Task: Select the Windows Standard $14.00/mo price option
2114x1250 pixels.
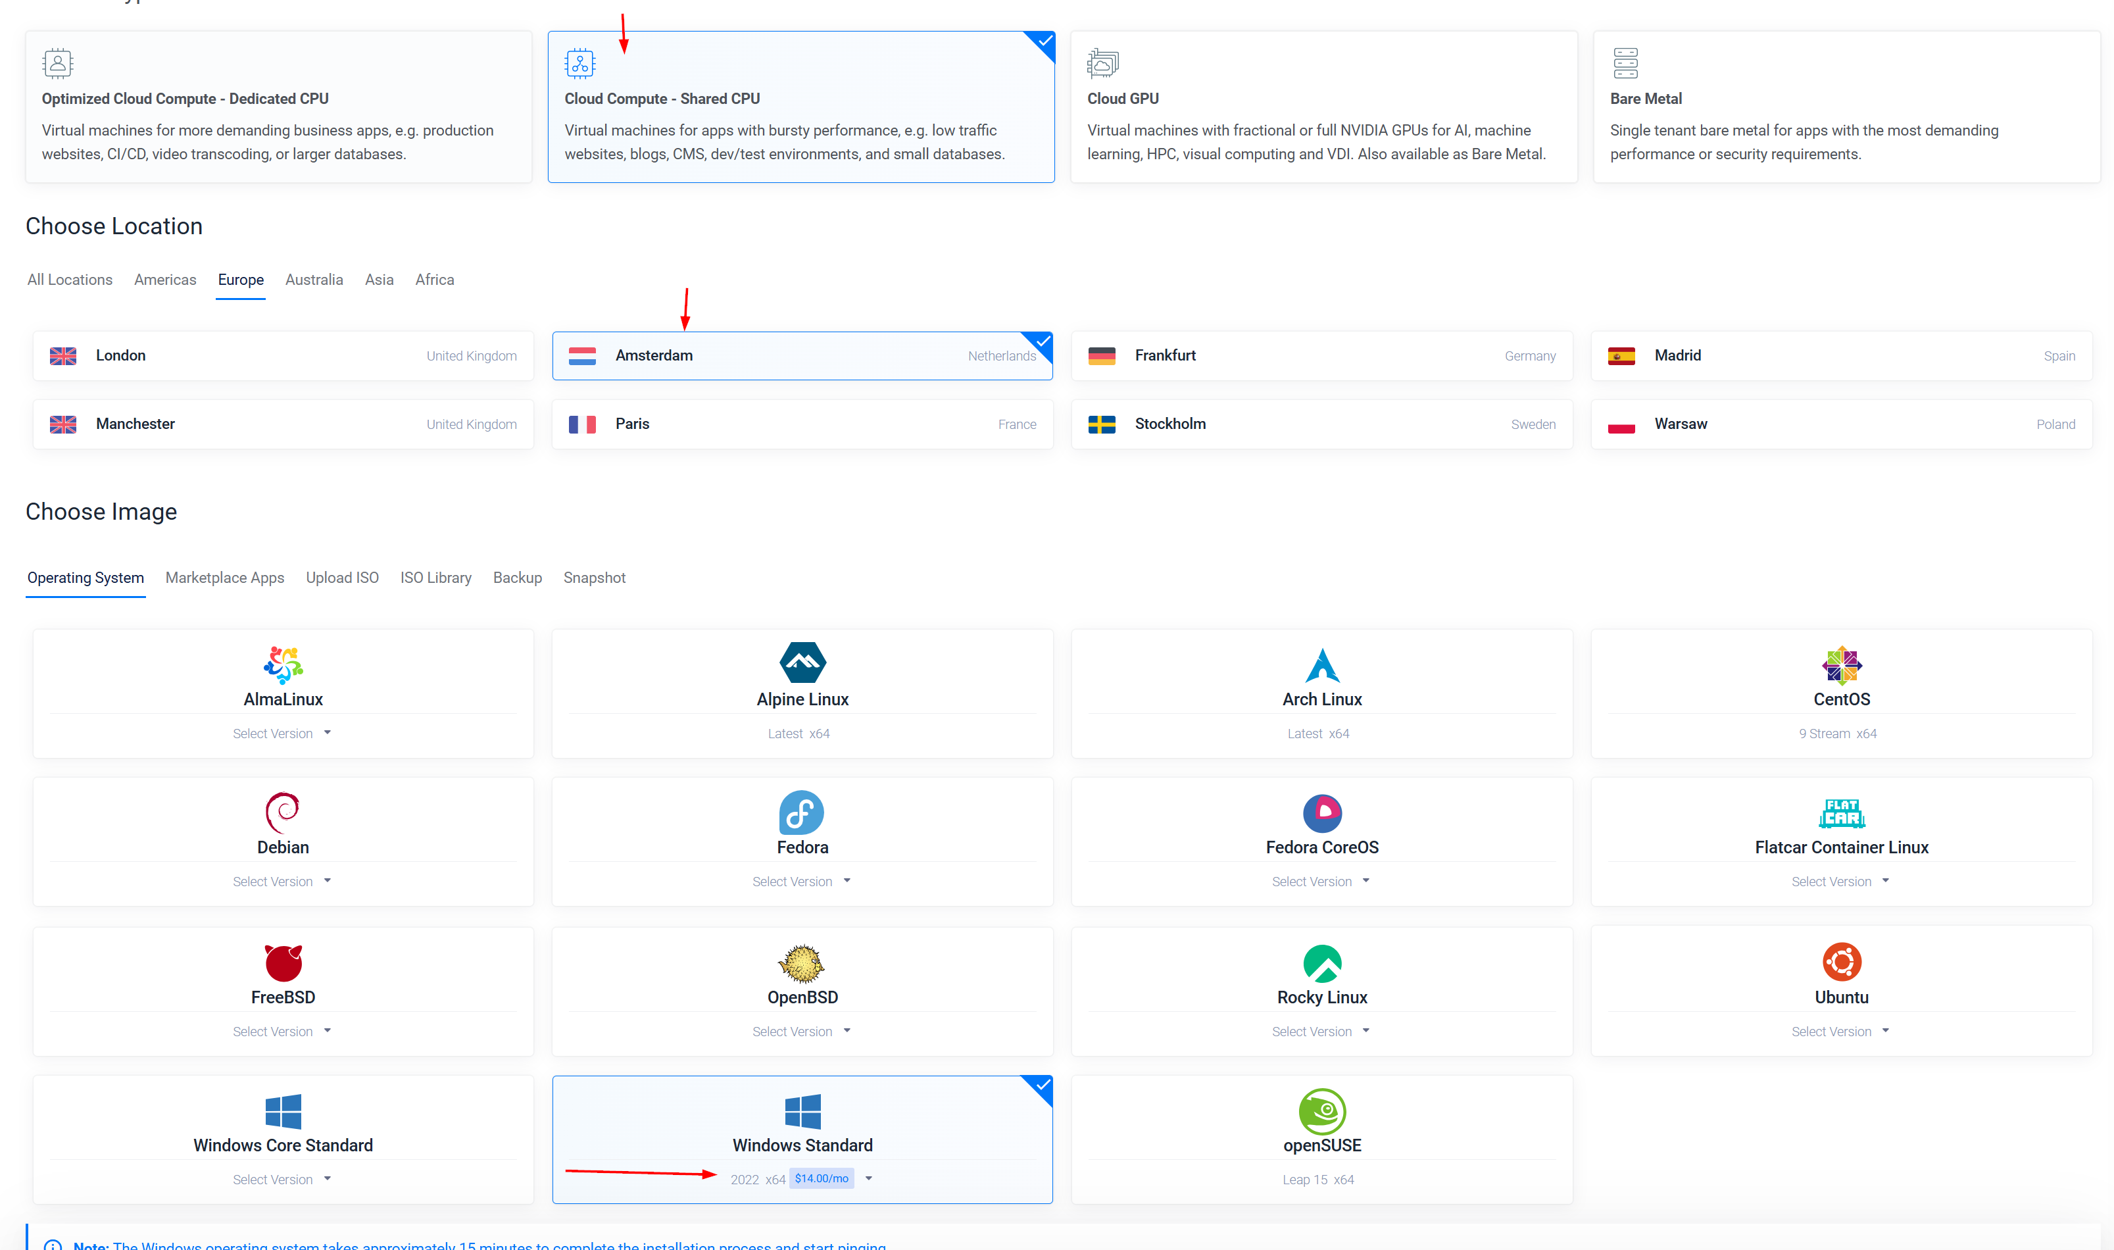Action: [823, 1178]
